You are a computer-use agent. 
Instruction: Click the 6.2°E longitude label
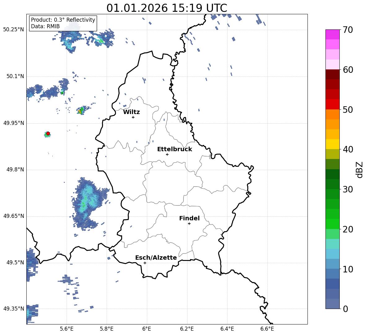coord(187,329)
